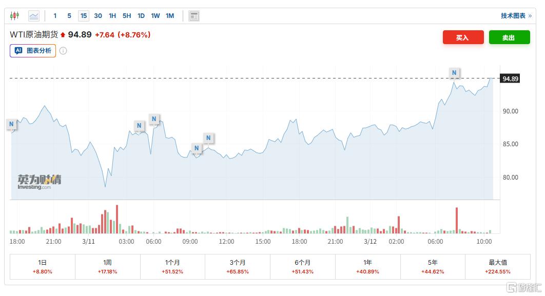
Task: Open the news marker N at the price peak
Action: click(454, 73)
